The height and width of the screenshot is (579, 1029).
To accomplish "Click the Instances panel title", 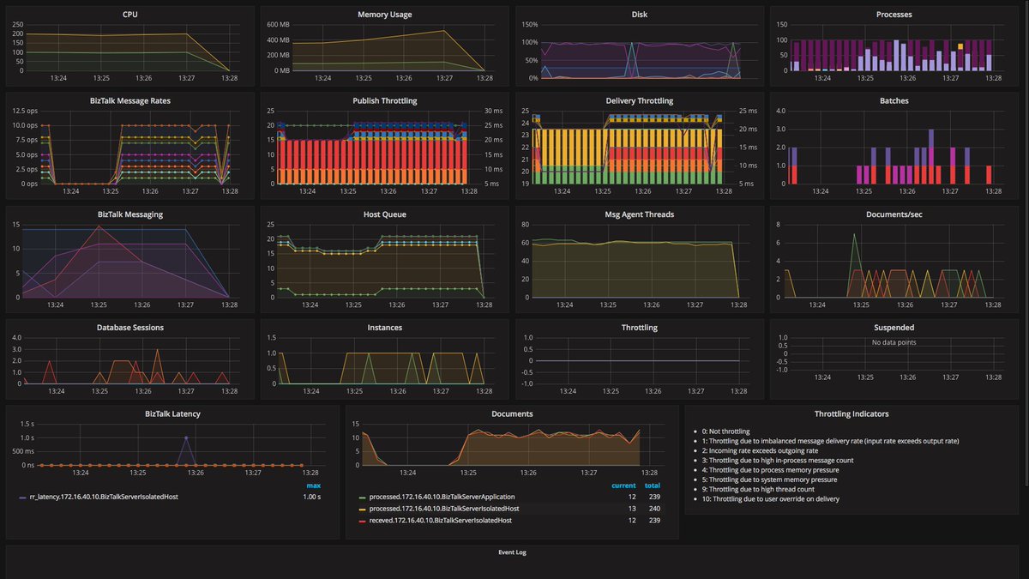I will (385, 327).
